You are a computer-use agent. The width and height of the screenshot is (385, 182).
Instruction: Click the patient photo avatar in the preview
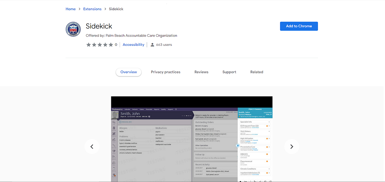pos(115,115)
